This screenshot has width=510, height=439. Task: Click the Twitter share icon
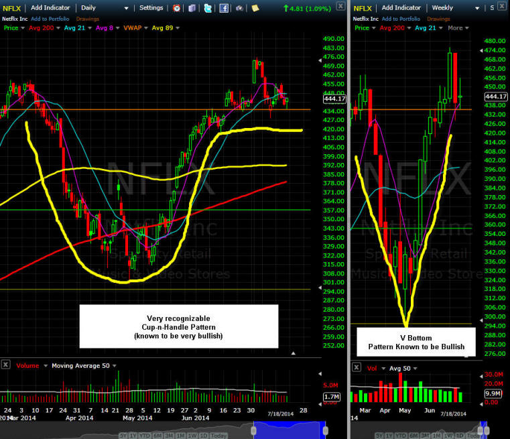coord(208,8)
